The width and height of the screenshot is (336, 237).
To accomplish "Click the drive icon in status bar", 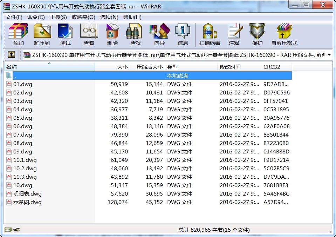I will [x=8, y=230].
